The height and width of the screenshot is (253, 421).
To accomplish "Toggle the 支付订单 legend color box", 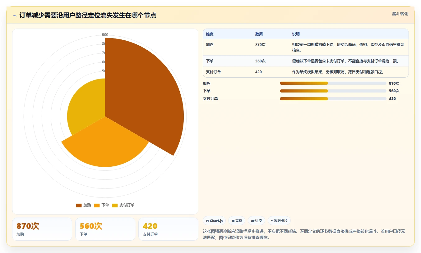I will (x=115, y=205).
